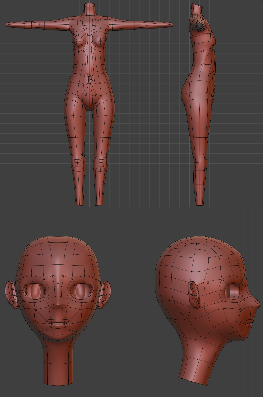The width and height of the screenshot is (263, 397).
Task: Click the orange origin dot between front-view head's eyes
Action: (x=58, y=283)
